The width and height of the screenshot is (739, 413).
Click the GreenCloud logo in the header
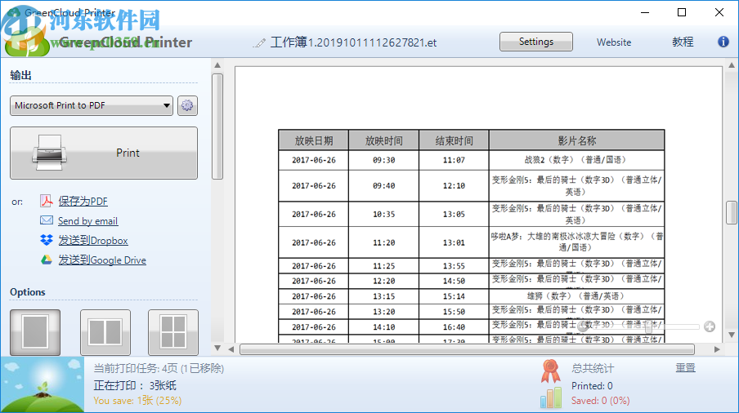tap(26, 40)
